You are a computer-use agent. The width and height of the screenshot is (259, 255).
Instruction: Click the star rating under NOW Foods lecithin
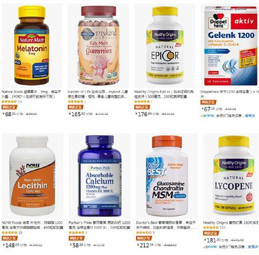pyautogui.click(x=9, y=232)
